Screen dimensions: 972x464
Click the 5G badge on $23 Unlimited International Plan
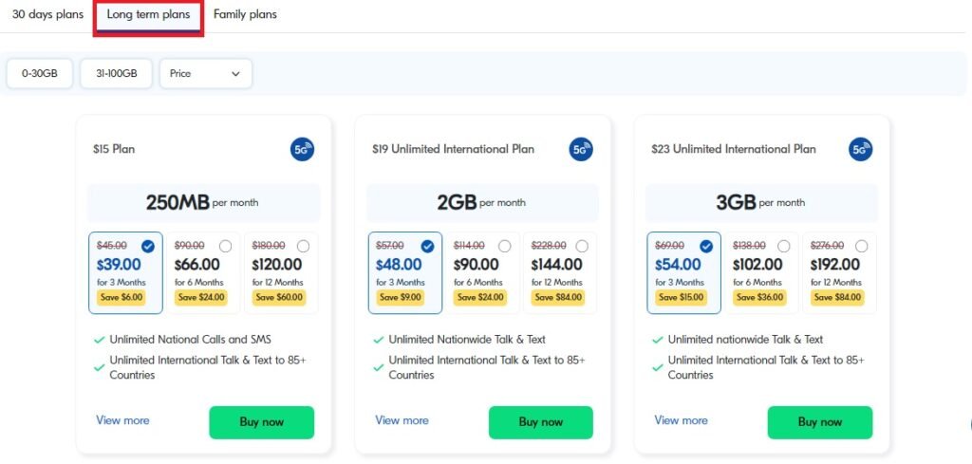coord(860,149)
